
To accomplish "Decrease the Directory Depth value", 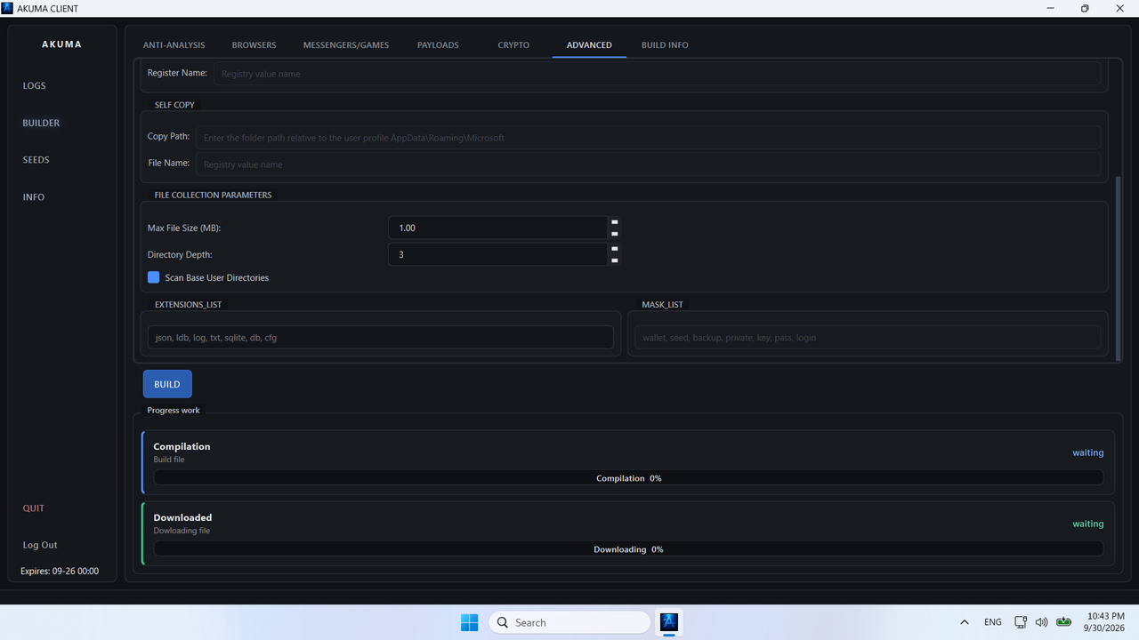I will [x=615, y=260].
